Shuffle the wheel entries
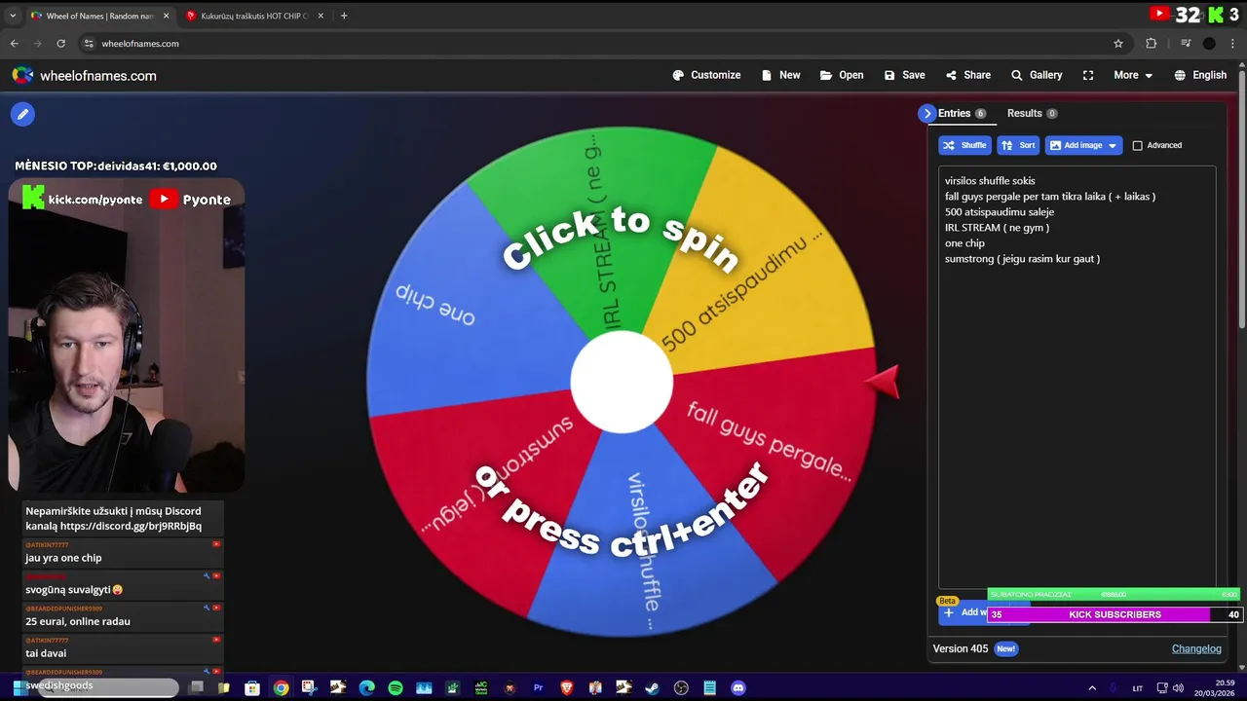This screenshot has width=1247, height=701. click(x=964, y=145)
